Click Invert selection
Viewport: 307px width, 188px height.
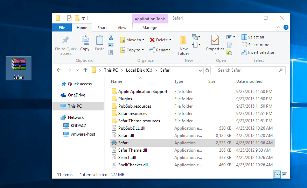click(x=258, y=52)
